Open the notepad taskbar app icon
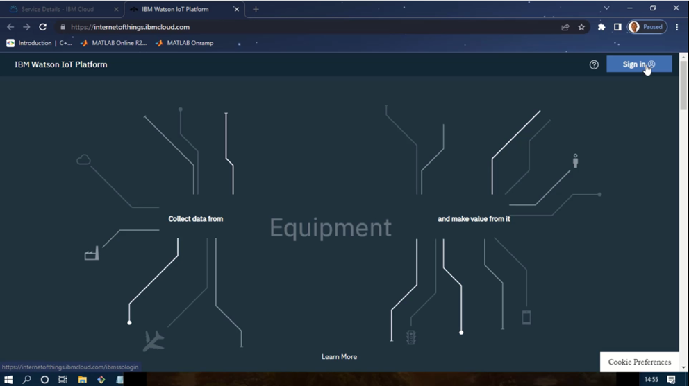This screenshot has height=386, width=689. click(120, 380)
